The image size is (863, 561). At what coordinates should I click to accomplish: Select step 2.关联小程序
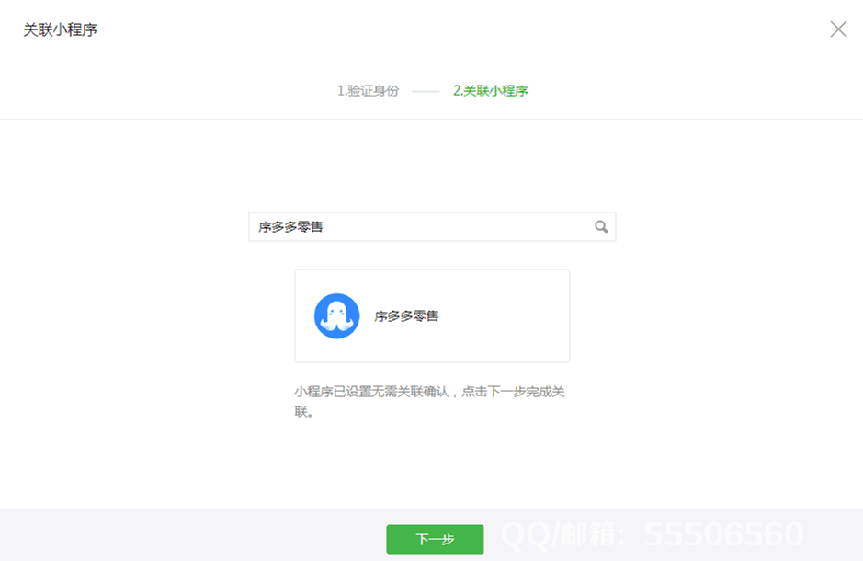pos(491,91)
